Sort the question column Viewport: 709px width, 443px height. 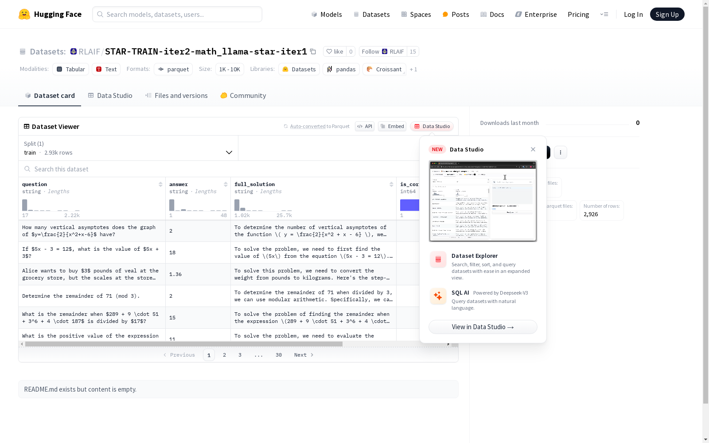point(160,184)
